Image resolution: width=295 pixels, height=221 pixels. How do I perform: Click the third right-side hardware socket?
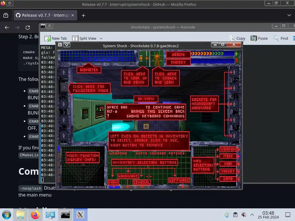pos(234,104)
